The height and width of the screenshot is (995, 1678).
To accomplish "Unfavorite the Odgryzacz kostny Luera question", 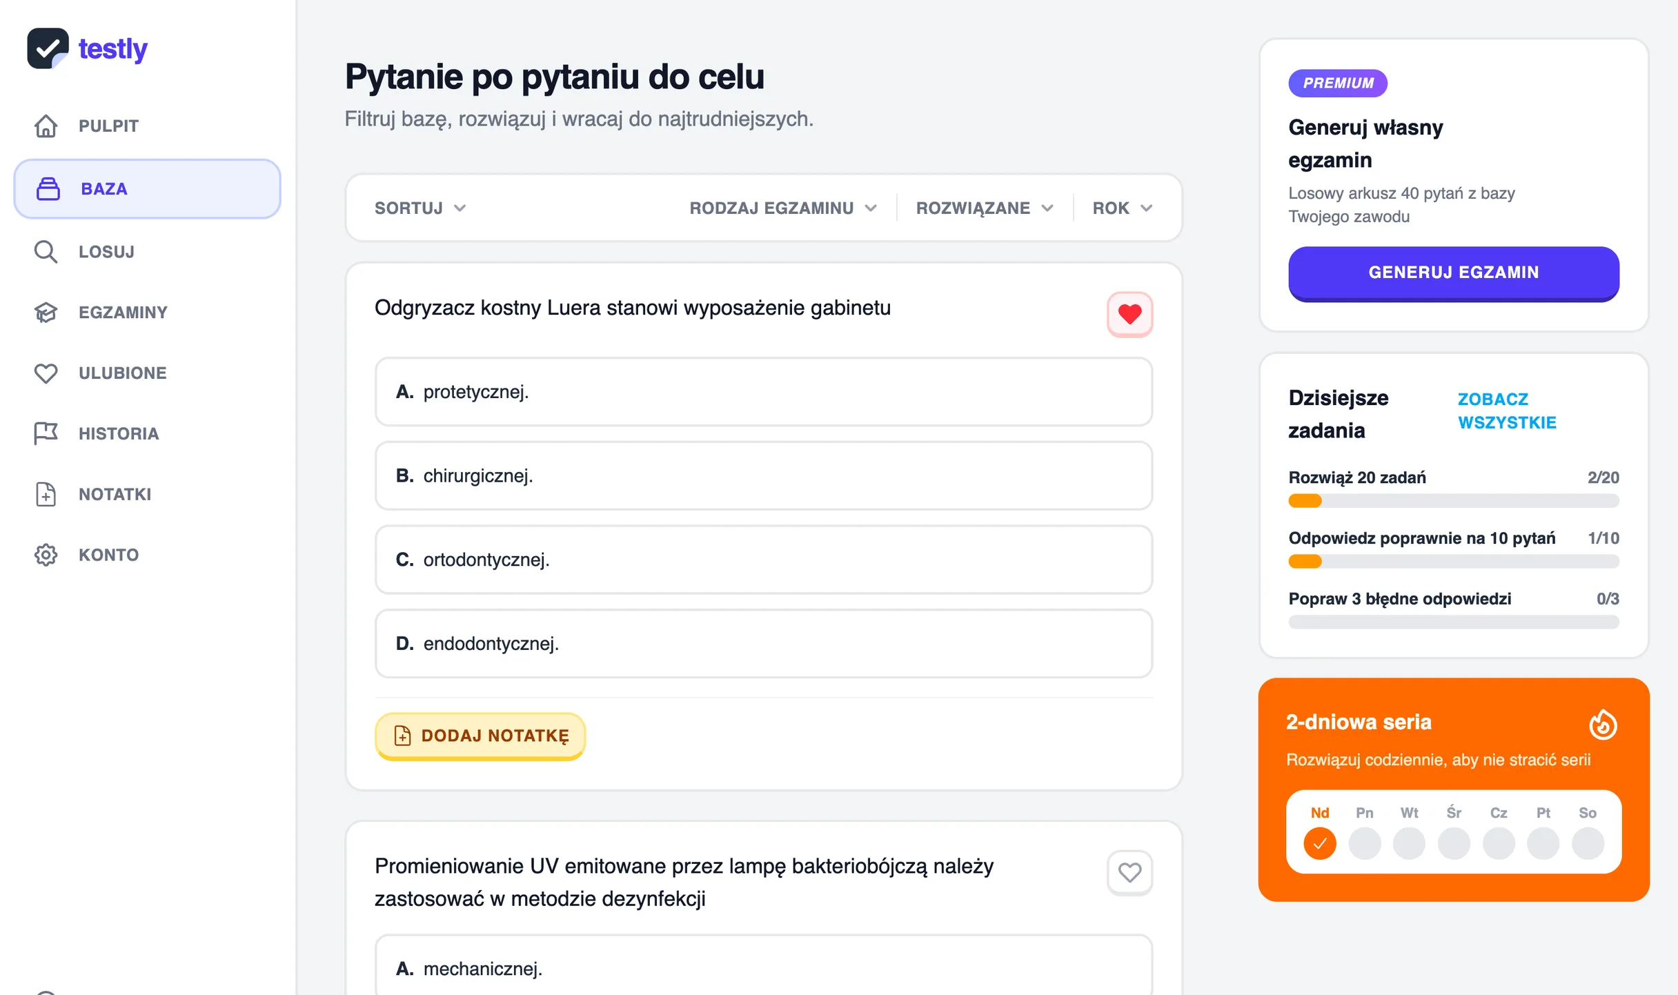I will 1129,315.
